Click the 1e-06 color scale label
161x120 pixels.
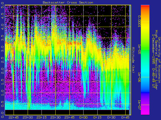click(x=139, y=77)
